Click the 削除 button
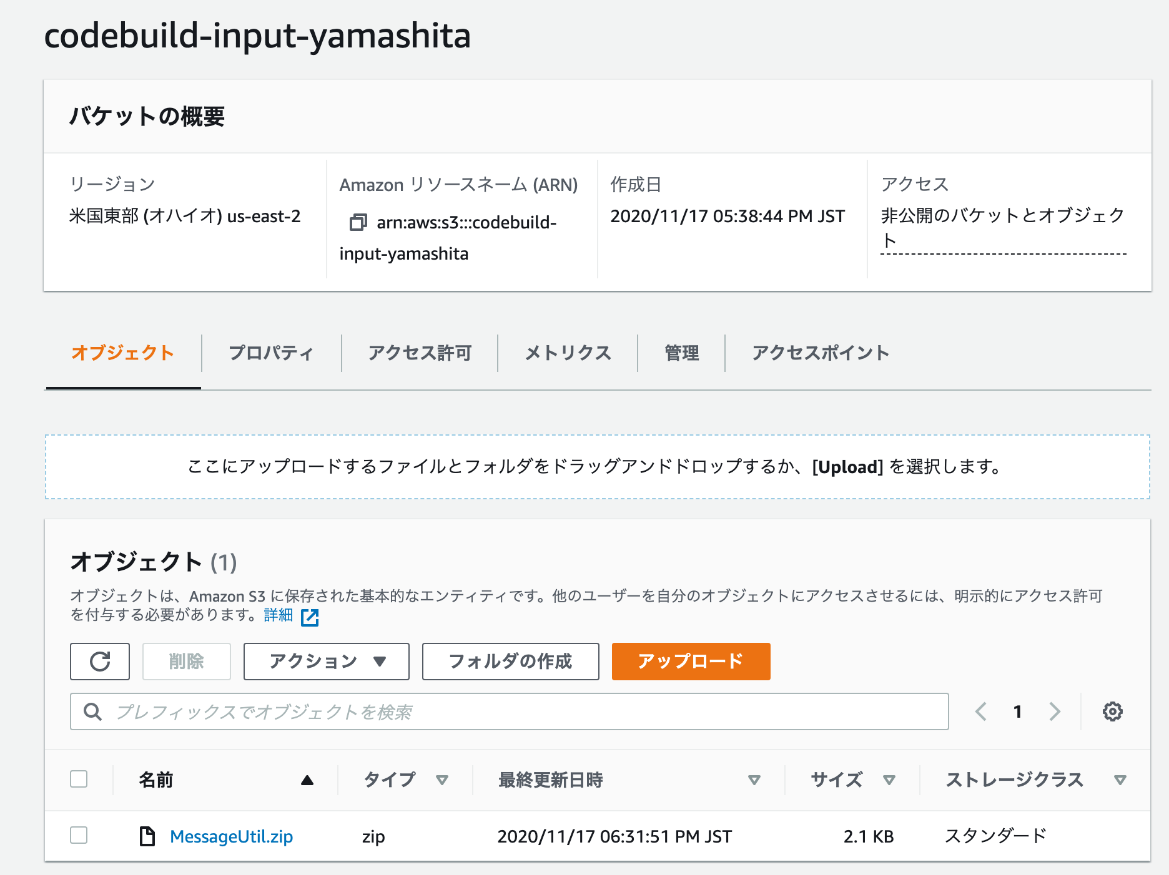The image size is (1169, 875). click(x=186, y=662)
